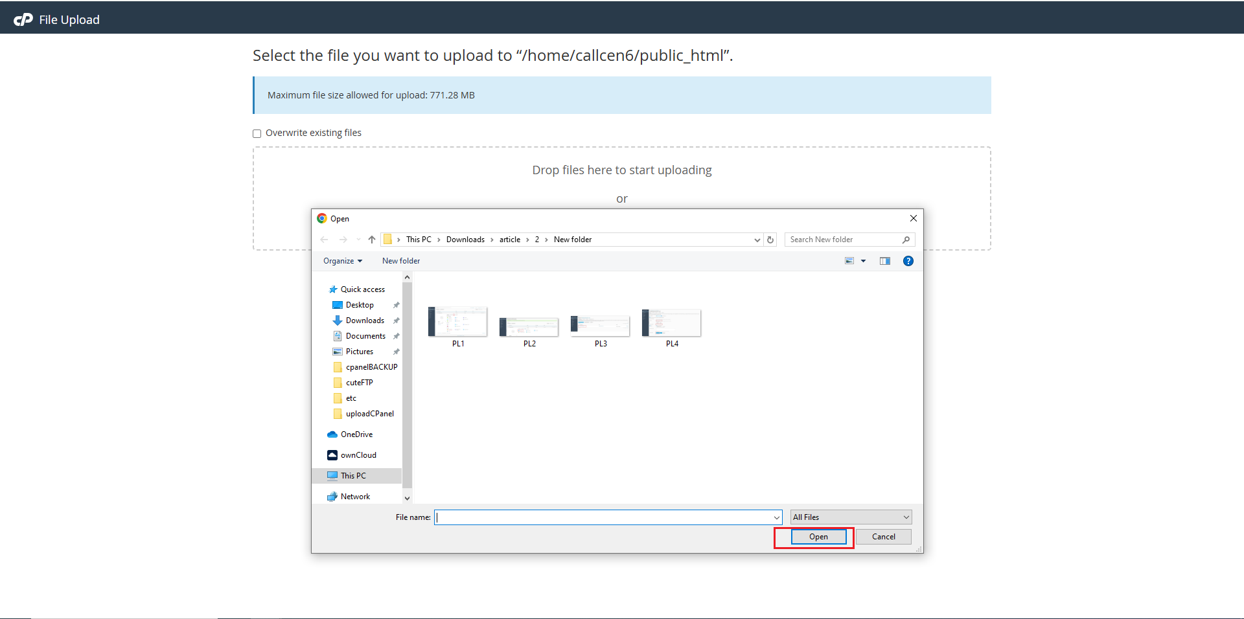Open the File name history dropdown
Image resolution: width=1244 pixels, height=619 pixels.
coord(776,517)
